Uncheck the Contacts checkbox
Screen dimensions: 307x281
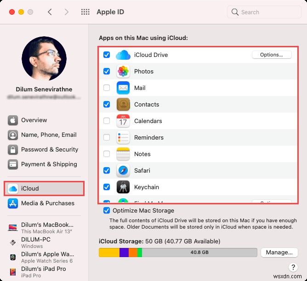pyautogui.click(x=107, y=104)
